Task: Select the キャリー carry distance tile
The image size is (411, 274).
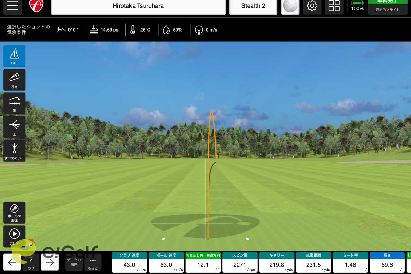Action: click(277, 262)
